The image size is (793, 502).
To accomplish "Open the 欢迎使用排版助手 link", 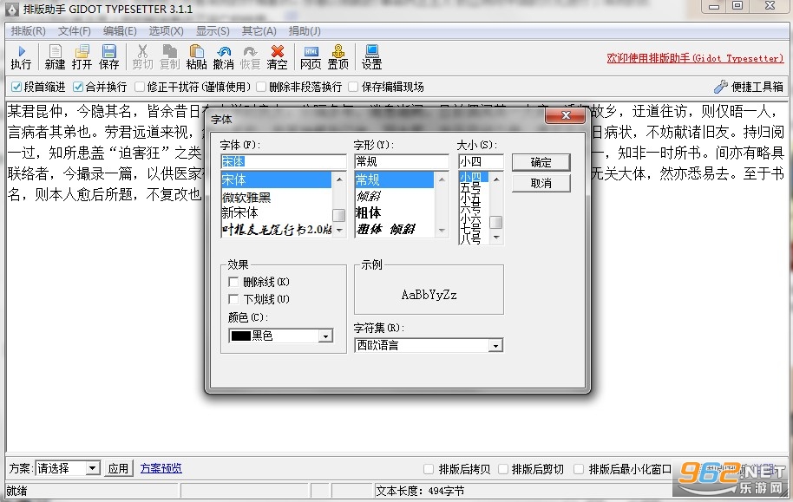I will (695, 58).
